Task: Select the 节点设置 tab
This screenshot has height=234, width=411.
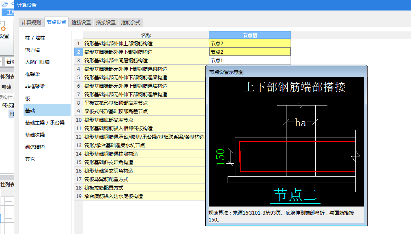Action: (x=56, y=22)
